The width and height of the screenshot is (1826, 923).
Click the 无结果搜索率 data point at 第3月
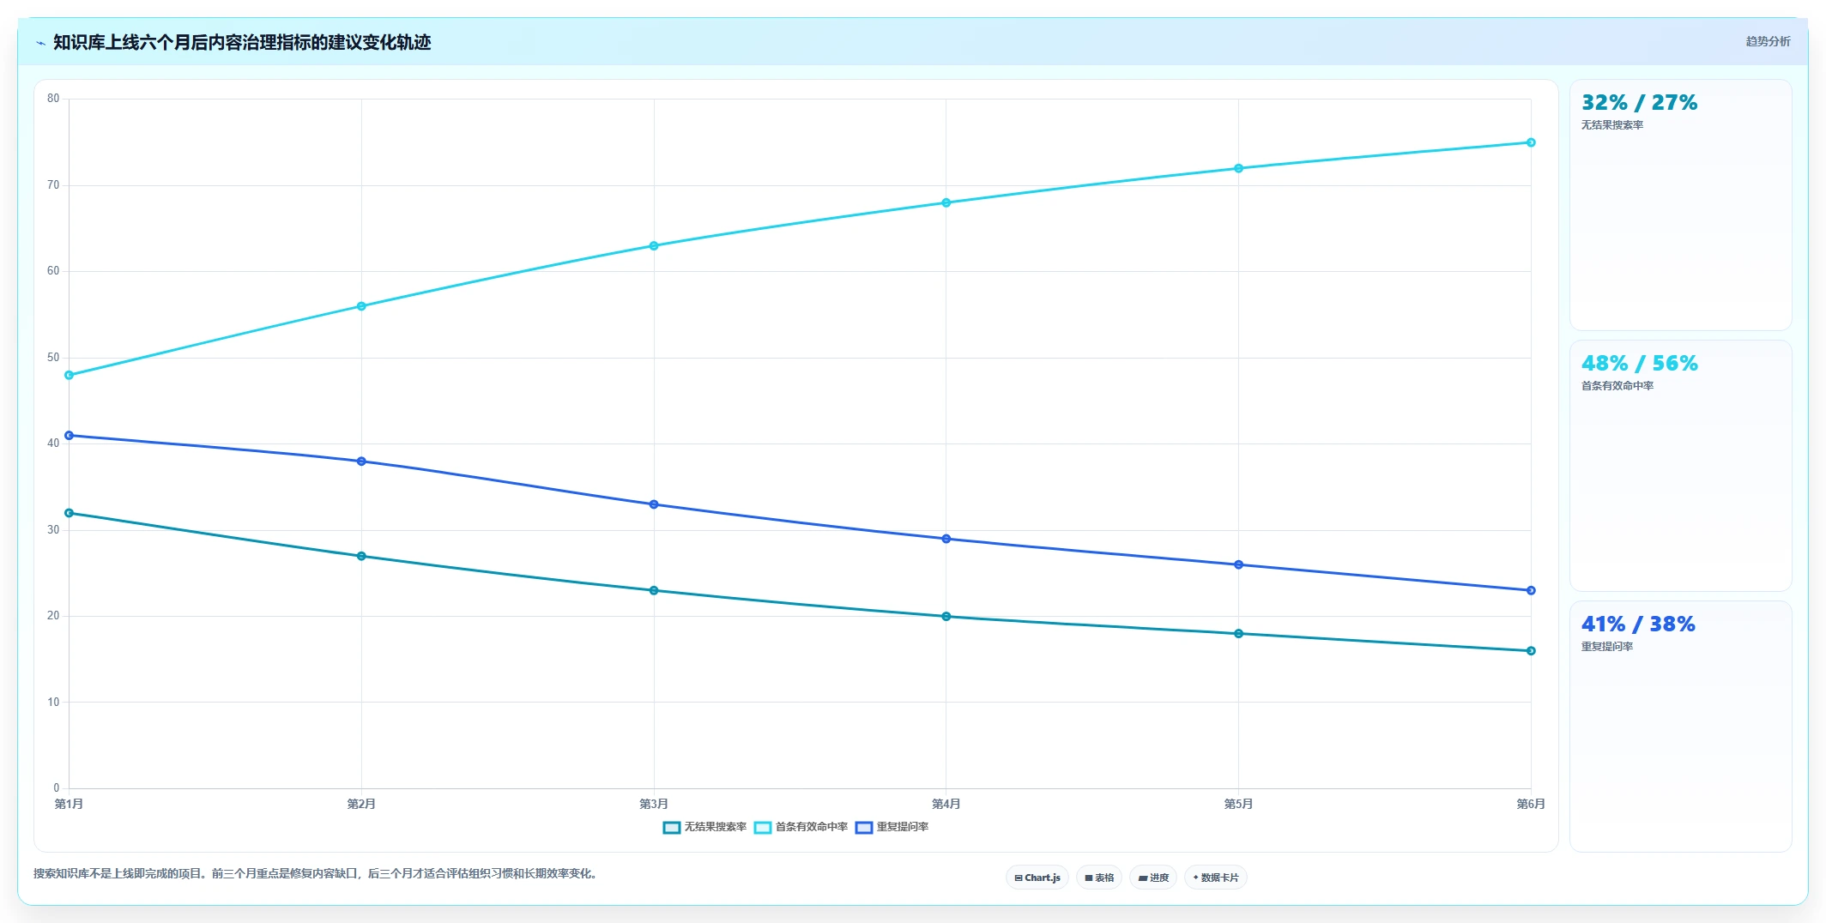(654, 590)
